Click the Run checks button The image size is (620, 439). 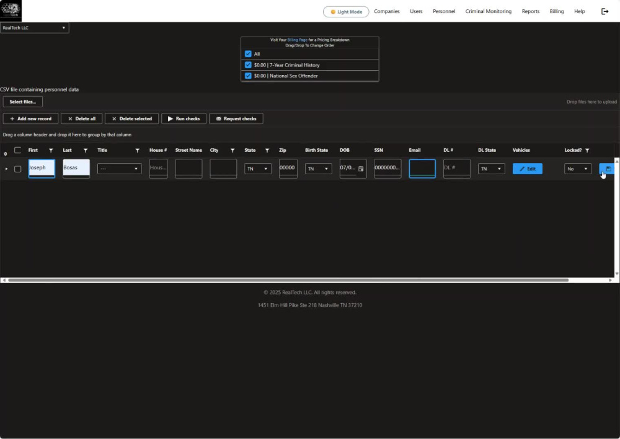tap(184, 118)
